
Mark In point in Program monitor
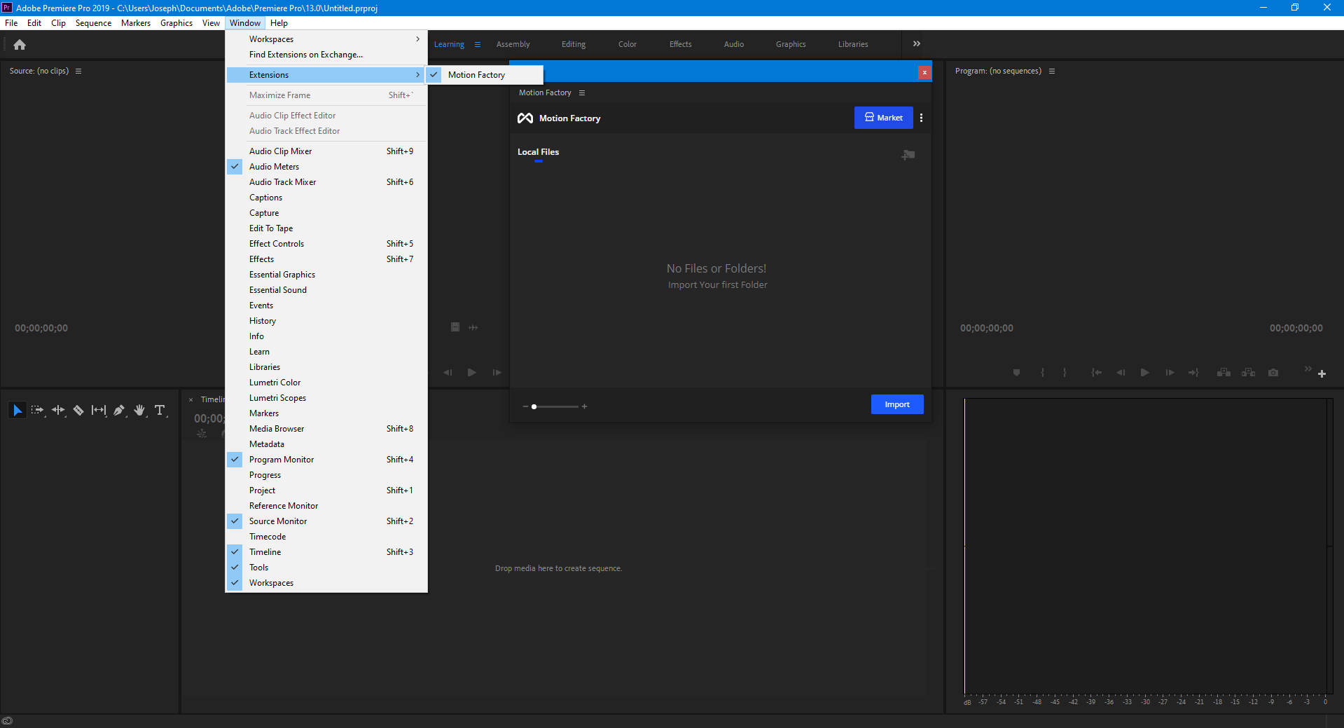pyautogui.click(x=1043, y=373)
